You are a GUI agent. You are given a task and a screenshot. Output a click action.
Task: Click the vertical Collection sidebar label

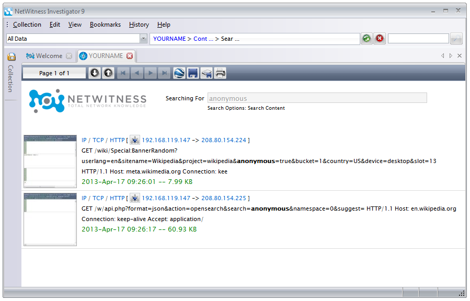[x=11, y=79]
